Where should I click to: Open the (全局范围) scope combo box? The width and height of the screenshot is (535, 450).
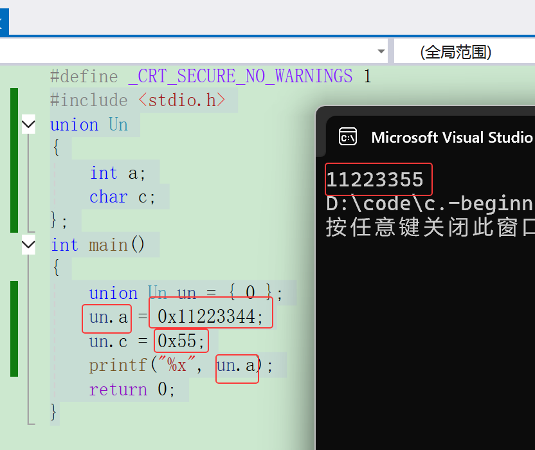(464, 52)
